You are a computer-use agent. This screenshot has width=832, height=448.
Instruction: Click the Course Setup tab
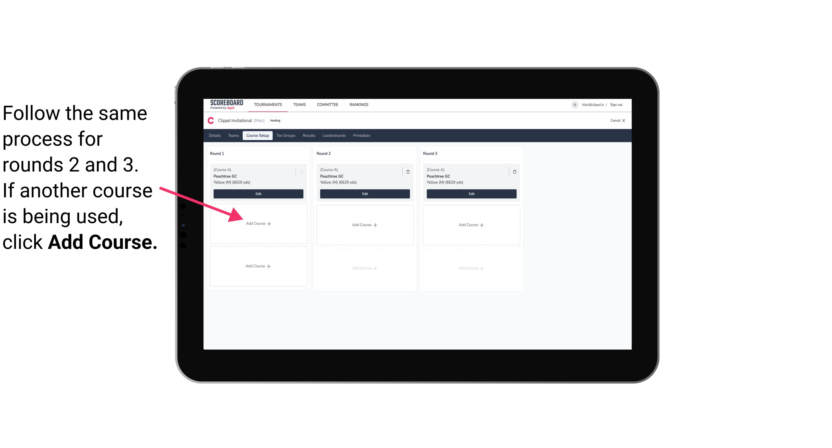pyautogui.click(x=256, y=135)
